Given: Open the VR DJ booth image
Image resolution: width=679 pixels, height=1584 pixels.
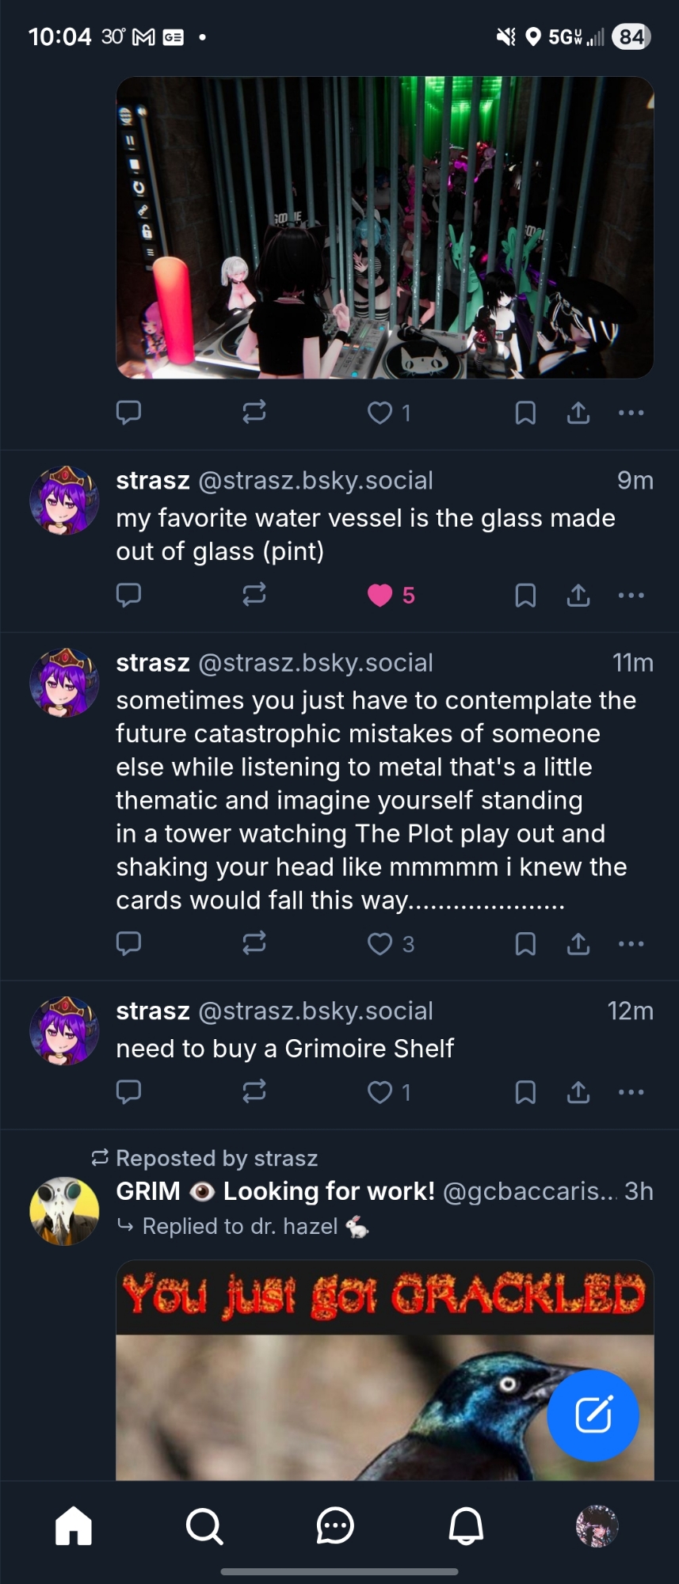Looking at the screenshot, I should tap(385, 227).
